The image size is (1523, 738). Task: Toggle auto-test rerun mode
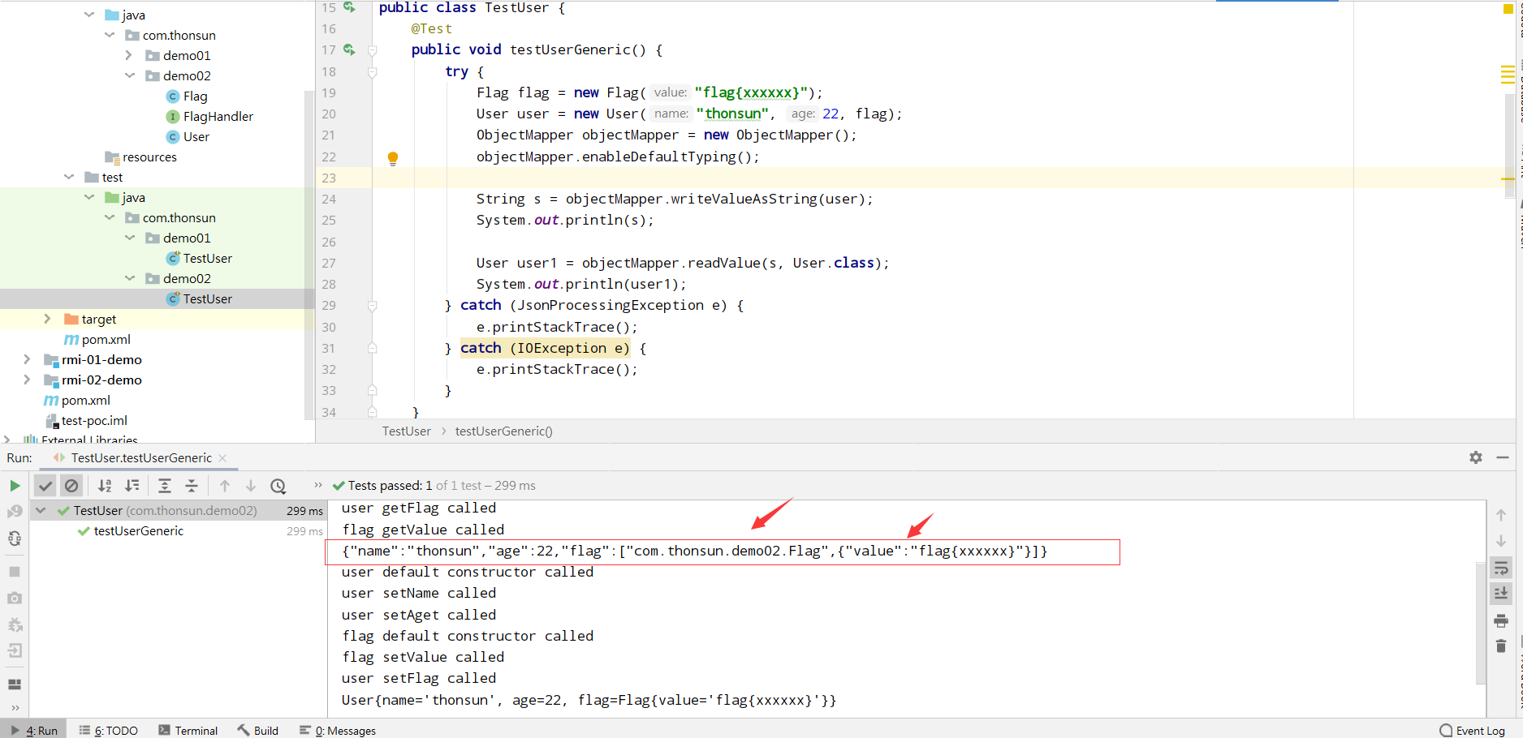(15, 538)
